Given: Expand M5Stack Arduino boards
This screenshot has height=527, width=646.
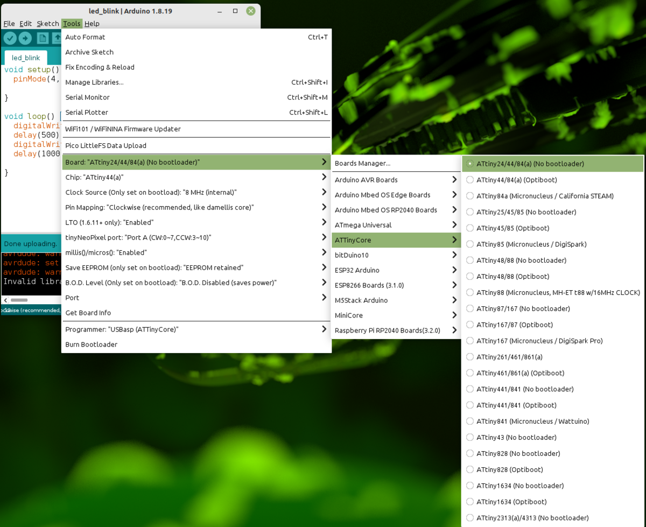Looking at the screenshot, I should 396,300.
